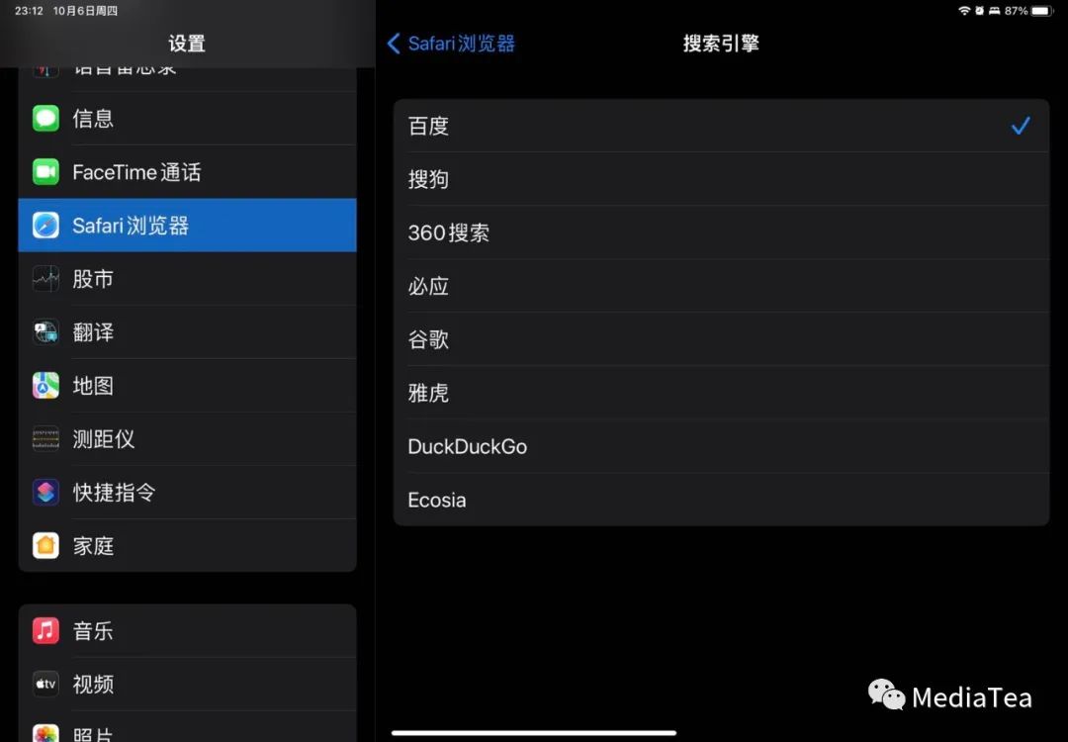Image resolution: width=1068 pixels, height=742 pixels.
Task: Select 谷歌 as search engine
Action: 721,339
